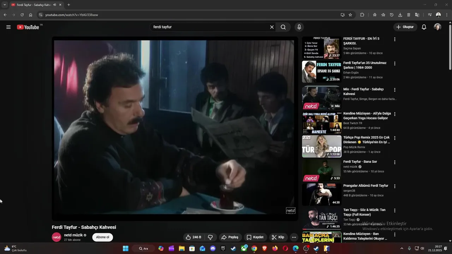Open the 'Prangalar Albümü' video thumbnail
This screenshot has width=452, height=254.
pos(321,194)
